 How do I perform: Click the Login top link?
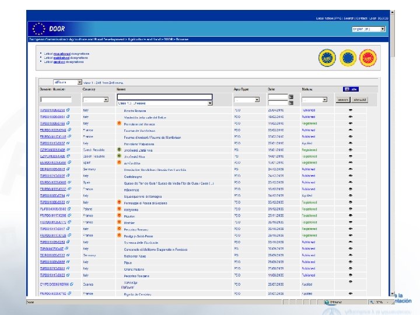click(x=373, y=18)
